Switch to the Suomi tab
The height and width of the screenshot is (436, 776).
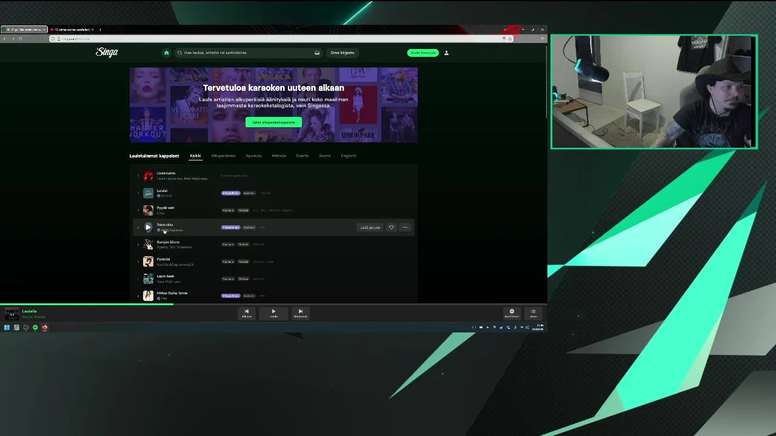pos(325,156)
